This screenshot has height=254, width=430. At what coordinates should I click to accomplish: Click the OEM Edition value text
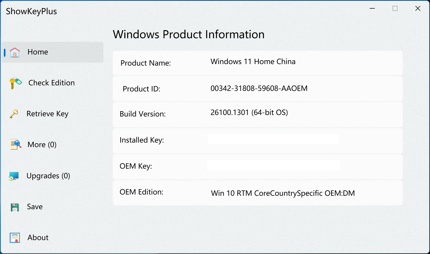[x=283, y=193]
